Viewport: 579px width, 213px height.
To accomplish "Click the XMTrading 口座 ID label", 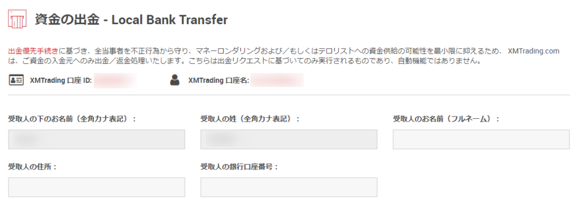I will point(61,80).
